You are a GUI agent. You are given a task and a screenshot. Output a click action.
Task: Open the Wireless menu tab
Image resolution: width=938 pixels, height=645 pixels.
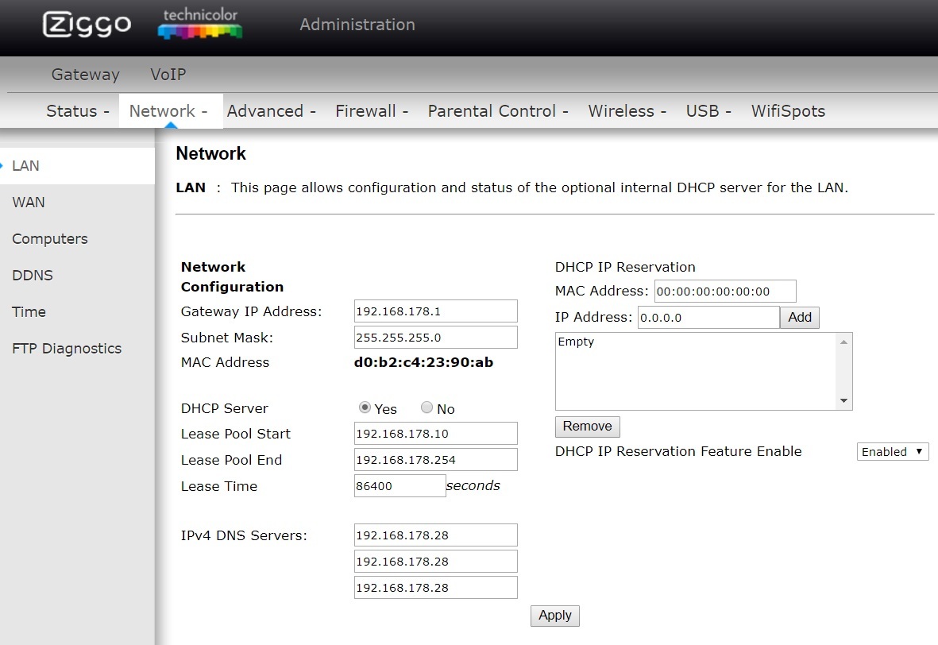(x=626, y=111)
